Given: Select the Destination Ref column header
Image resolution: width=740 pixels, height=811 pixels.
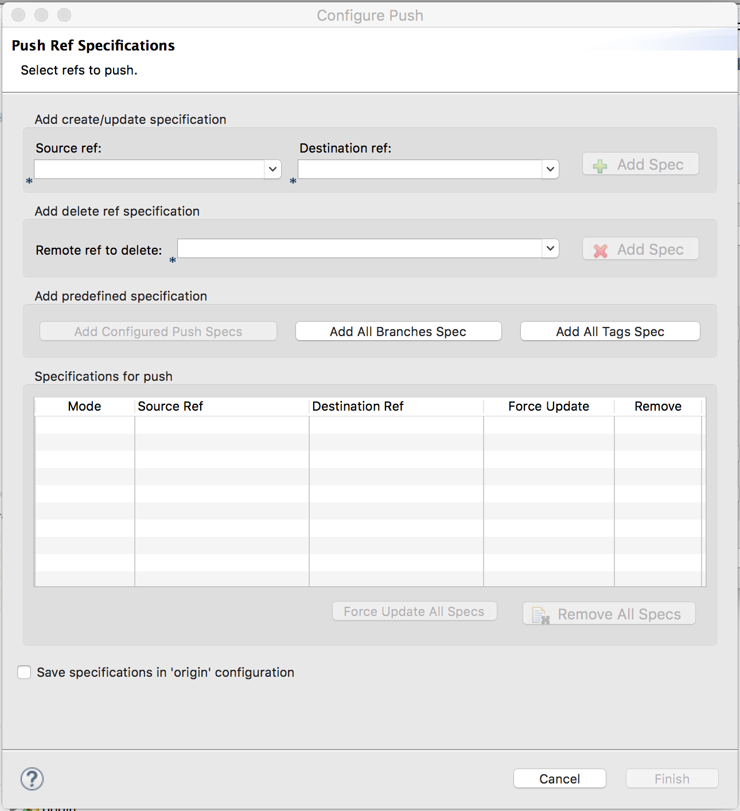Looking at the screenshot, I should pyautogui.click(x=396, y=406).
